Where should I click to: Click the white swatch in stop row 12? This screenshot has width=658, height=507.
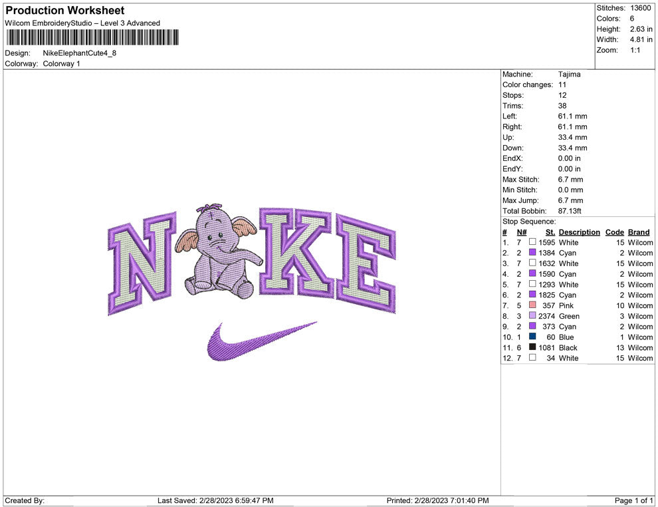pos(532,357)
